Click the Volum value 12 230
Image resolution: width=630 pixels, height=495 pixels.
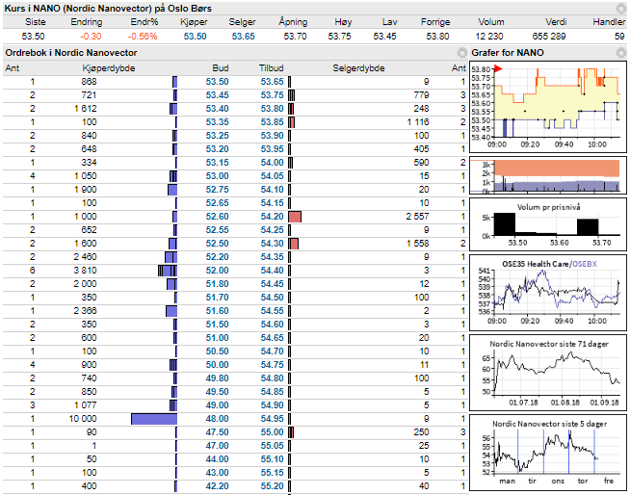489,37
